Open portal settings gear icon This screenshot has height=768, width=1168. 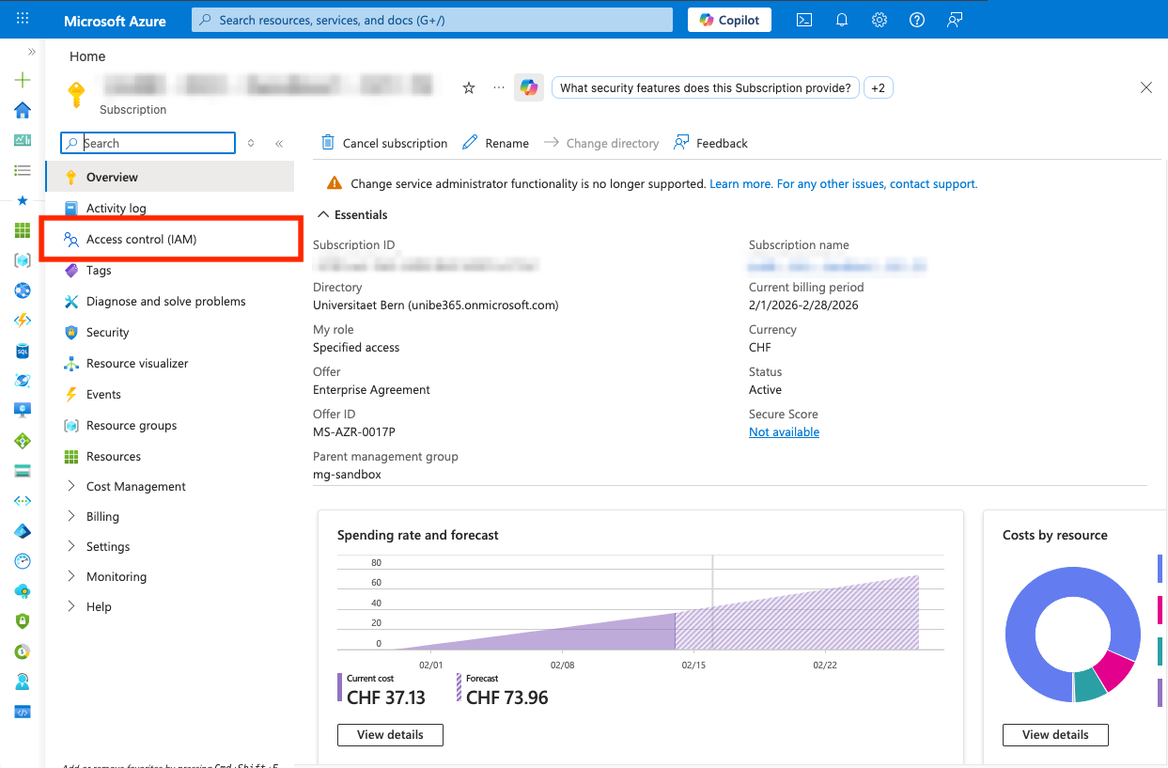[880, 20]
